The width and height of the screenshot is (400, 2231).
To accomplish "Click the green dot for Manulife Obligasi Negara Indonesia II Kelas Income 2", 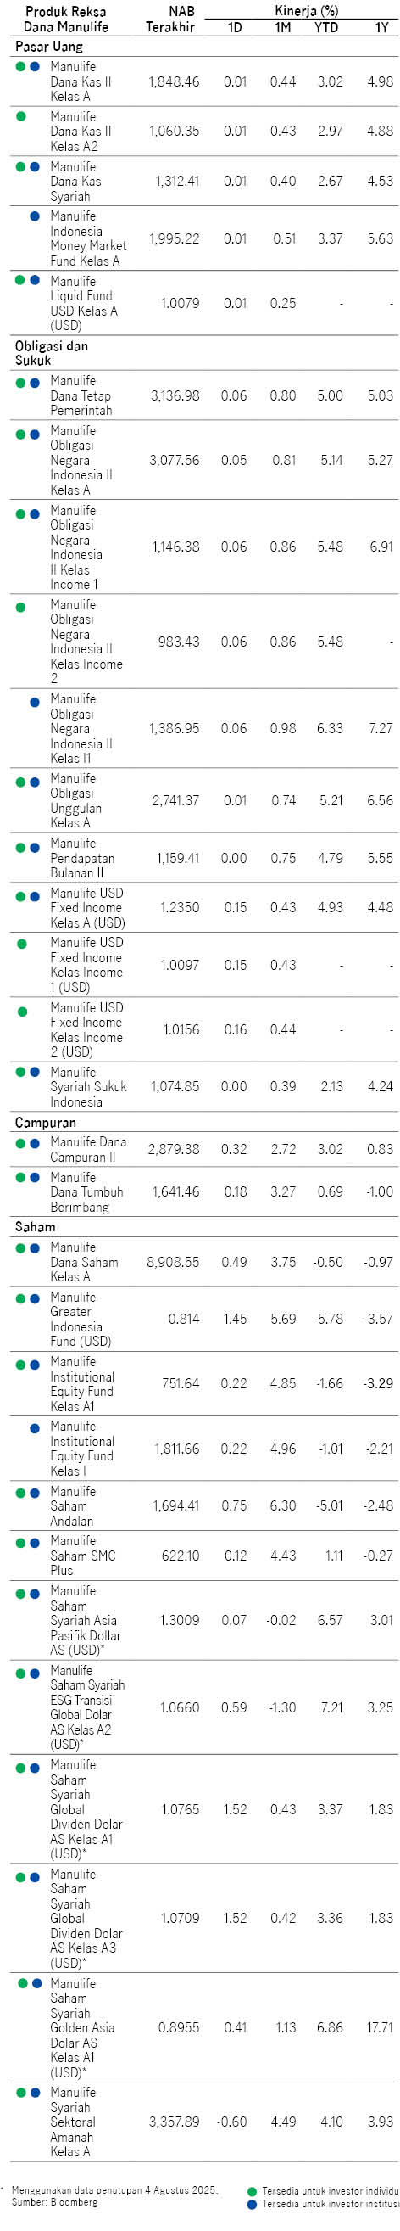I will click(21, 606).
